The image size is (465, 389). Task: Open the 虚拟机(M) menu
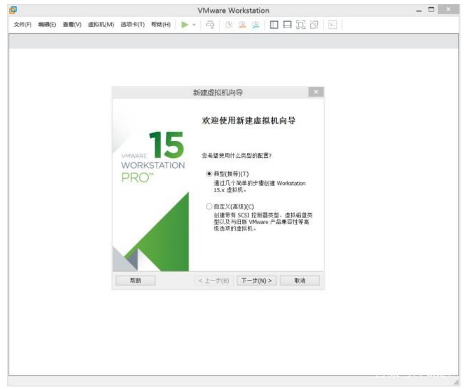coord(101,24)
